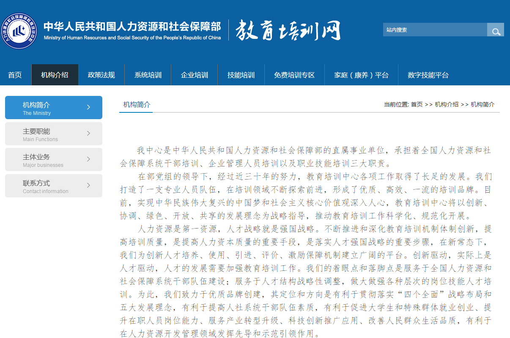This screenshot has width=510, height=338.
Task: Open 家庭（康养）平台 from navigation
Action: pos(361,75)
